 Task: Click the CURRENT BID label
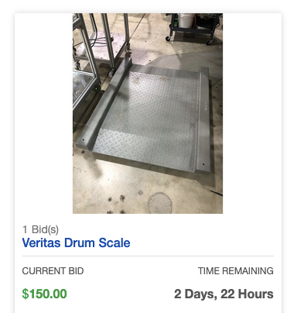53,271
